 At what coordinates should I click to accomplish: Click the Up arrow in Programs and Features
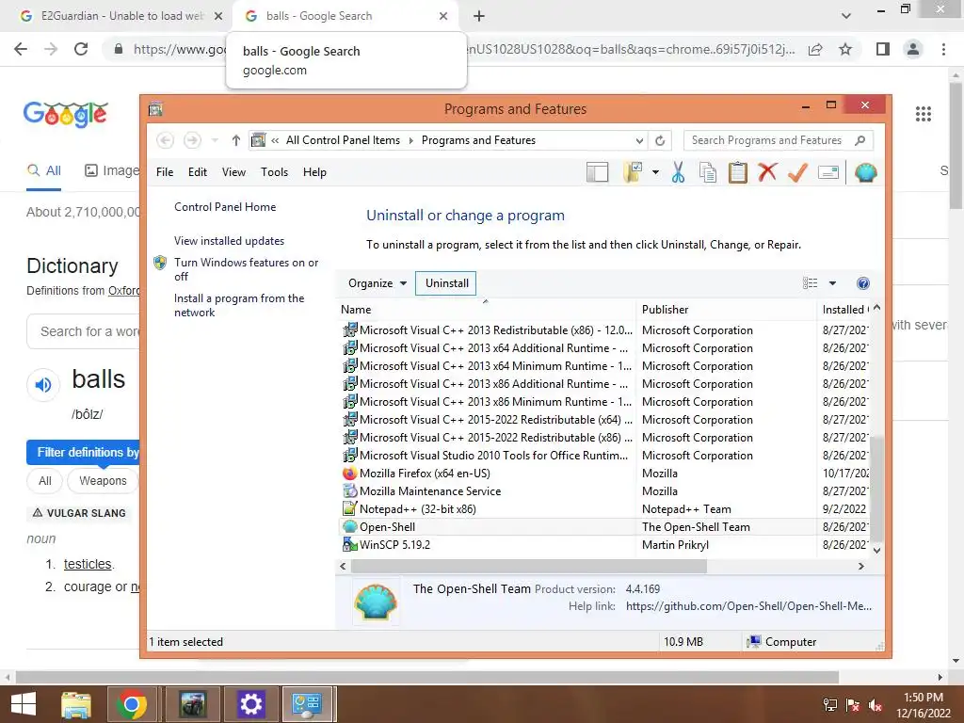point(235,140)
